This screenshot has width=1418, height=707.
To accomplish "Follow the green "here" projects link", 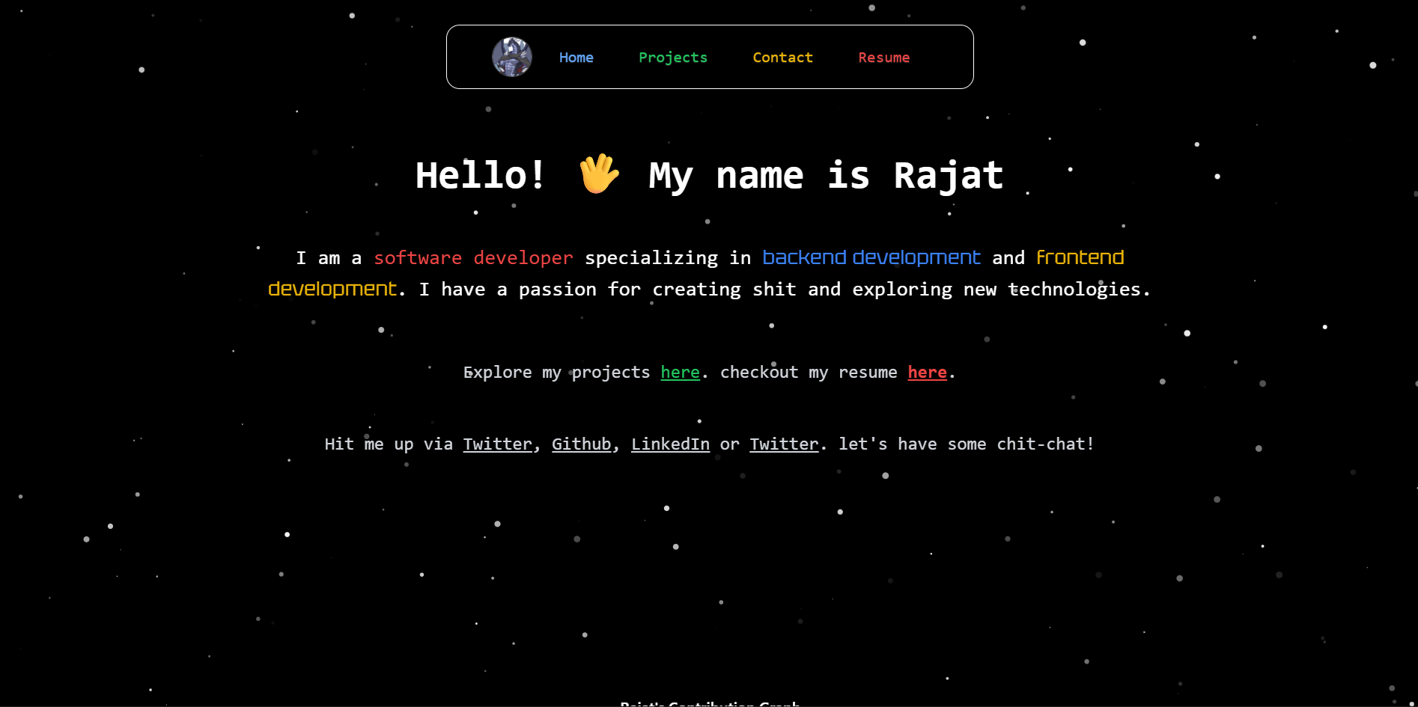I will point(680,373).
